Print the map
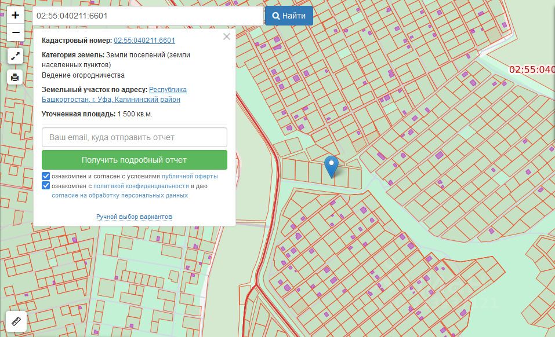The width and height of the screenshot is (555, 337). click(15, 77)
